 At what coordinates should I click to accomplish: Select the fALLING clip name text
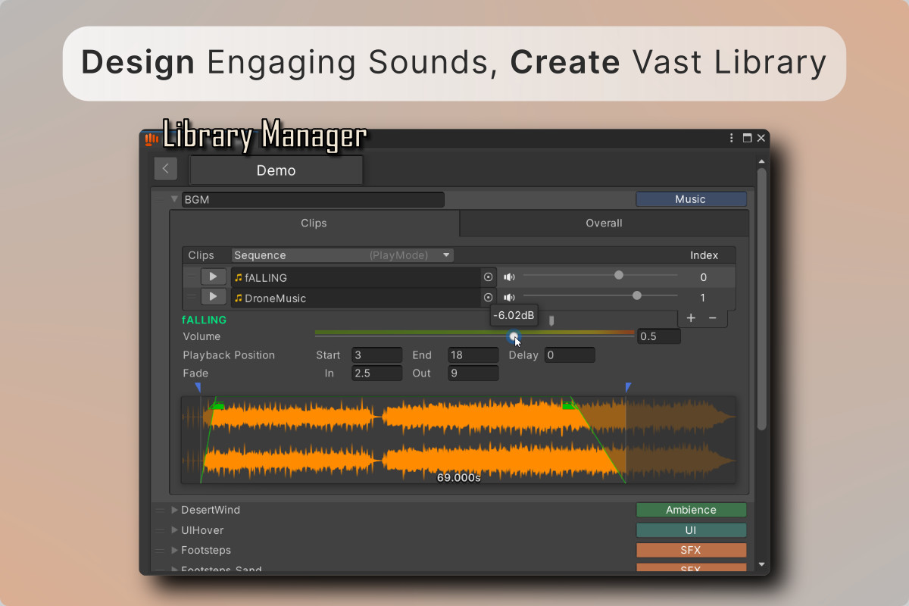point(266,278)
